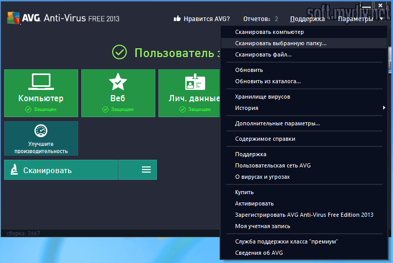Viewport: 393px width, 263px height.
Task: Close the AVG window
Action: click(381, 5)
